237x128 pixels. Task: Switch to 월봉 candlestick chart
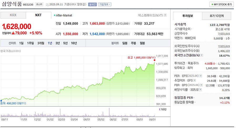pyautogui.click(x=142, y=43)
